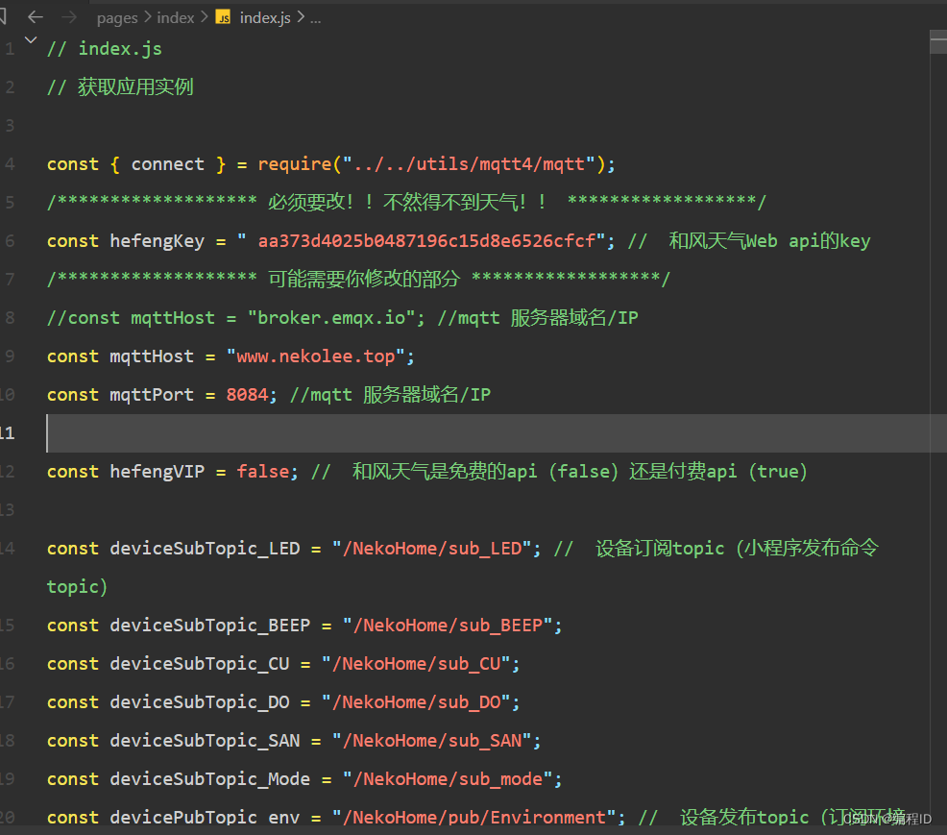Viewport: 947px width, 835px height.
Task: Click the vertical scrollbar thumb at top right
Action: [938, 42]
